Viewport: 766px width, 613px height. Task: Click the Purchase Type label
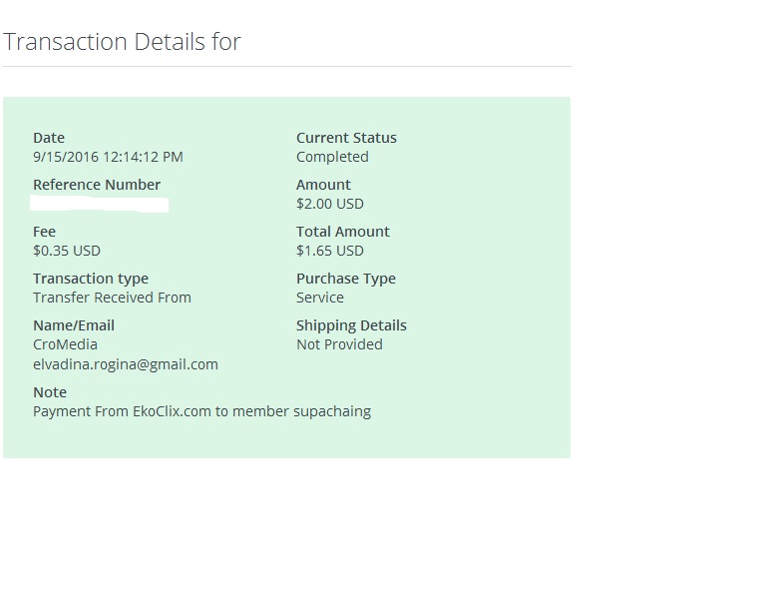(346, 279)
